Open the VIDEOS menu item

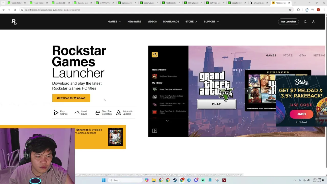152,22
